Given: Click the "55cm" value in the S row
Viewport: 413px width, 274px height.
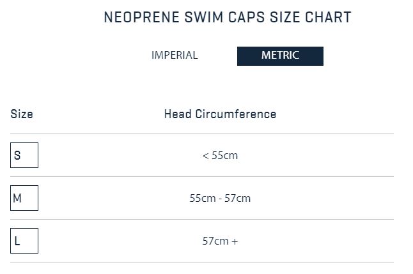Looking at the screenshot, I should tap(224, 156).
